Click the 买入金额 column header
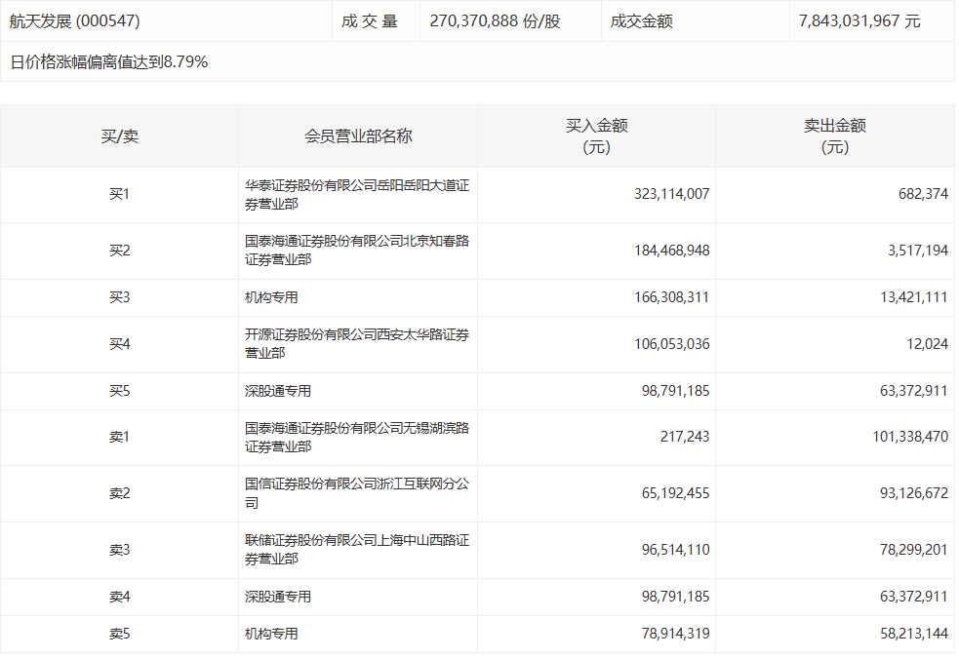This screenshot has width=959, height=658. tap(599, 136)
